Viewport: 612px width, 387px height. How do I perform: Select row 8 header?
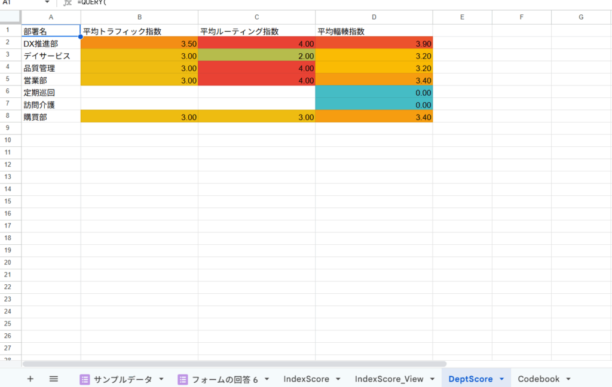(x=11, y=117)
